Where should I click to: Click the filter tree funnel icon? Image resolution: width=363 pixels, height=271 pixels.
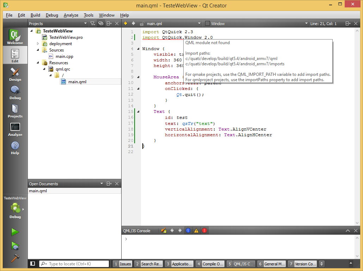coord(92,24)
